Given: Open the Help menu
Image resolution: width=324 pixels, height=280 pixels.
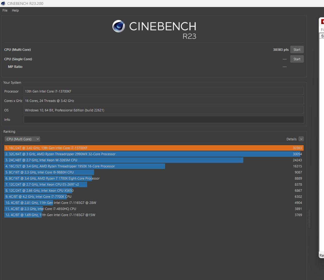Looking at the screenshot, I should click(x=15, y=10).
